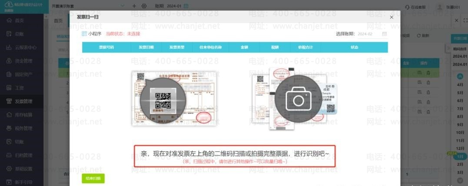468x186 pixels.
Task: Click the 刷新 refresh button
Action: [423, 36]
